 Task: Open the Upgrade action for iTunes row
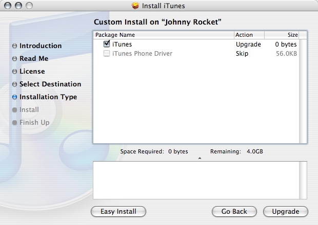coord(248,44)
